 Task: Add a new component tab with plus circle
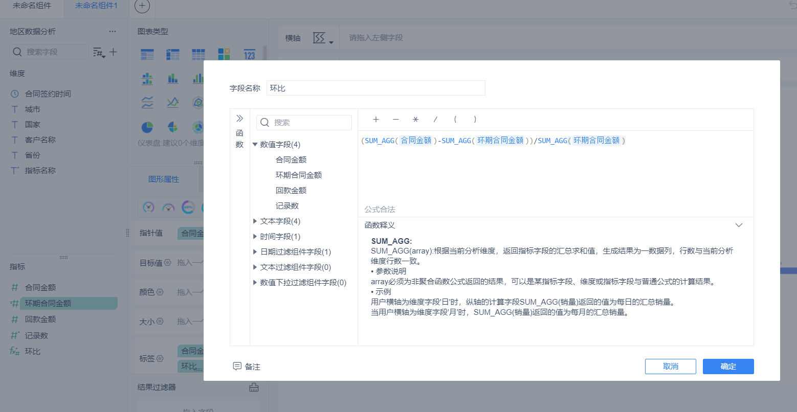[x=142, y=6]
